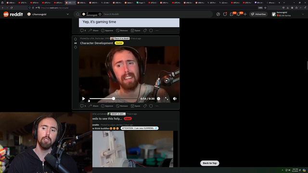Open the crossposted printer video thumbnail
The height and width of the screenshot is (173, 308).
[133, 149]
